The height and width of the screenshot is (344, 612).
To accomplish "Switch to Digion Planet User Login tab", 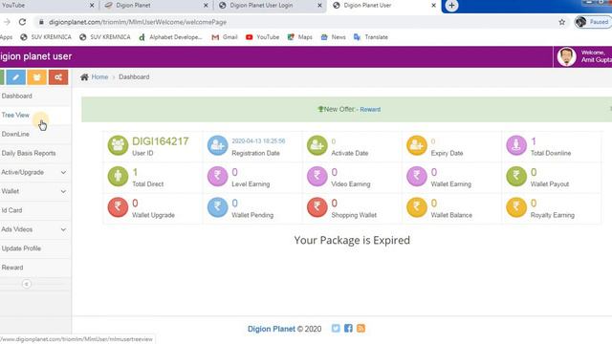I will coord(270,6).
